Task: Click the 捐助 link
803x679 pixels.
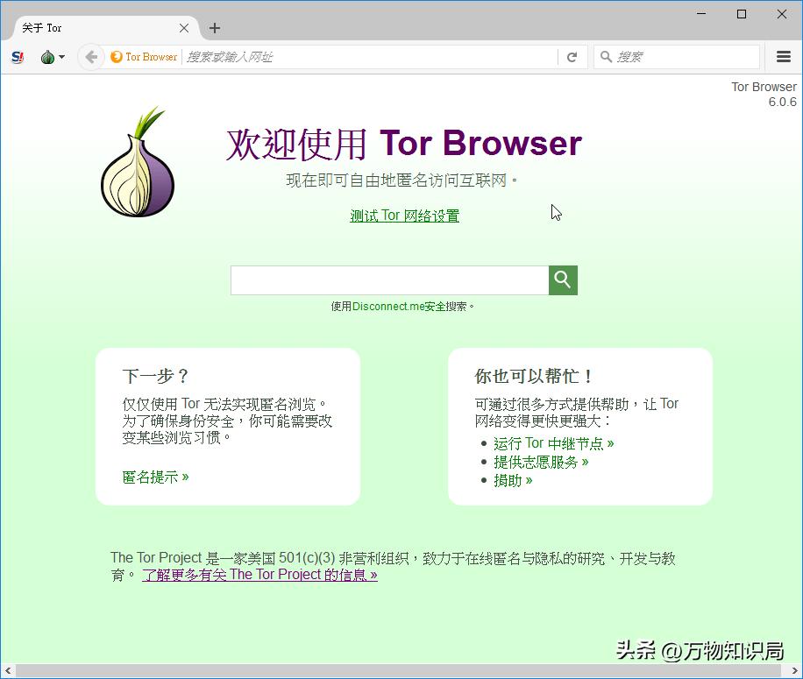Action: pos(511,480)
